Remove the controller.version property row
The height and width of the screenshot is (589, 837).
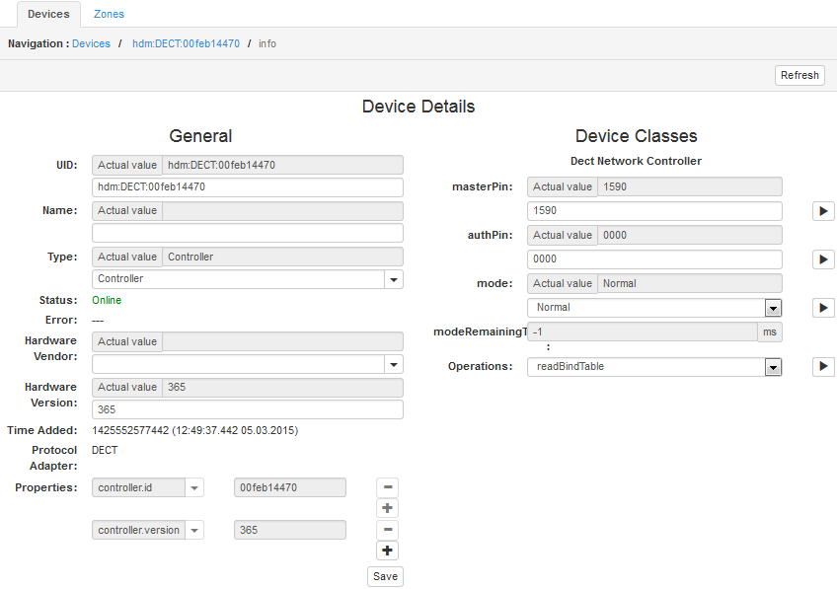coord(387,530)
